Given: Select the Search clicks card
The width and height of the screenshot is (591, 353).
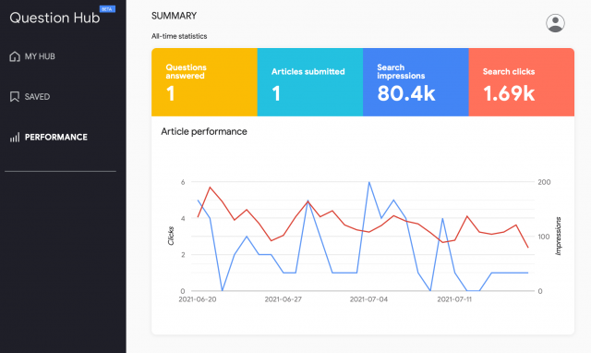Looking at the screenshot, I should tap(522, 82).
